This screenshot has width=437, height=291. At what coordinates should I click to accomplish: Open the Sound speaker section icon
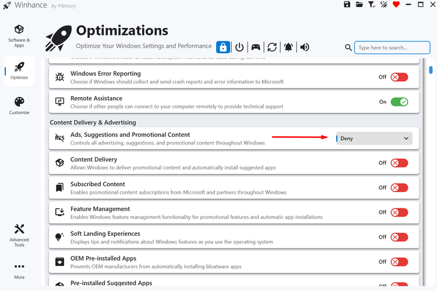tap(304, 47)
